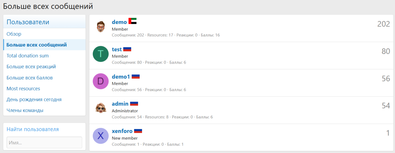Click the Имя... user search field
Image resolution: width=395 pixels, height=153 pixels.
click(44, 142)
